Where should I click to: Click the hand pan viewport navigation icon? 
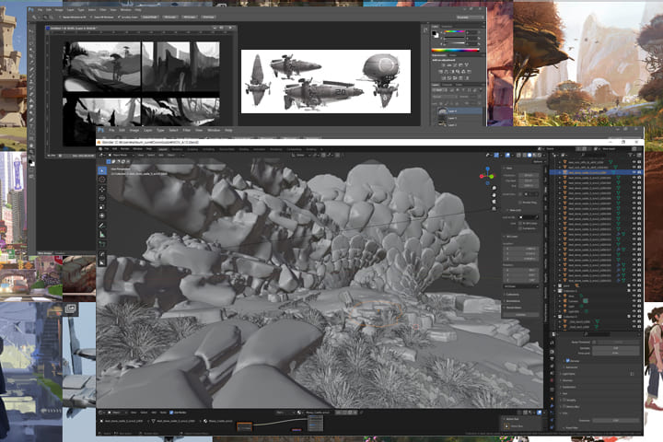coord(494,195)
